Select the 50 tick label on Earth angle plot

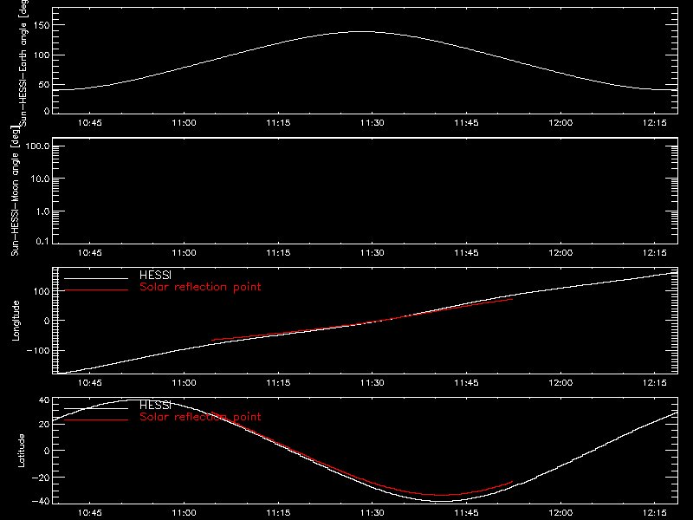coord(44,85)
